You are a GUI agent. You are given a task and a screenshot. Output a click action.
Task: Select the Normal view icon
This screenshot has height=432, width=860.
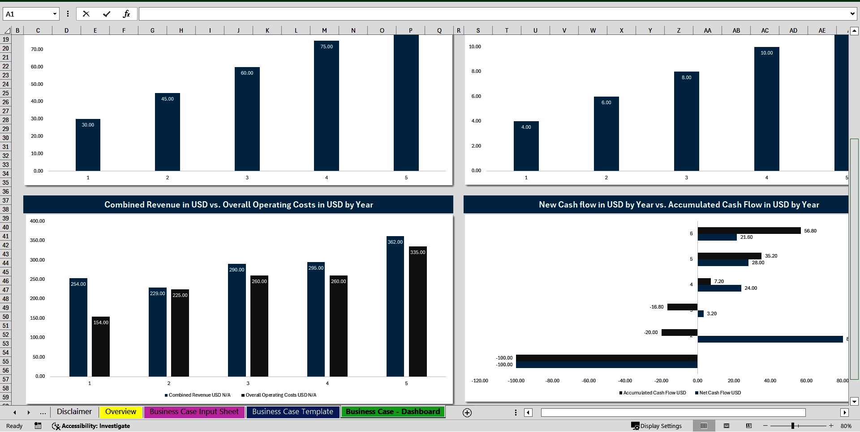pos(704,426)
